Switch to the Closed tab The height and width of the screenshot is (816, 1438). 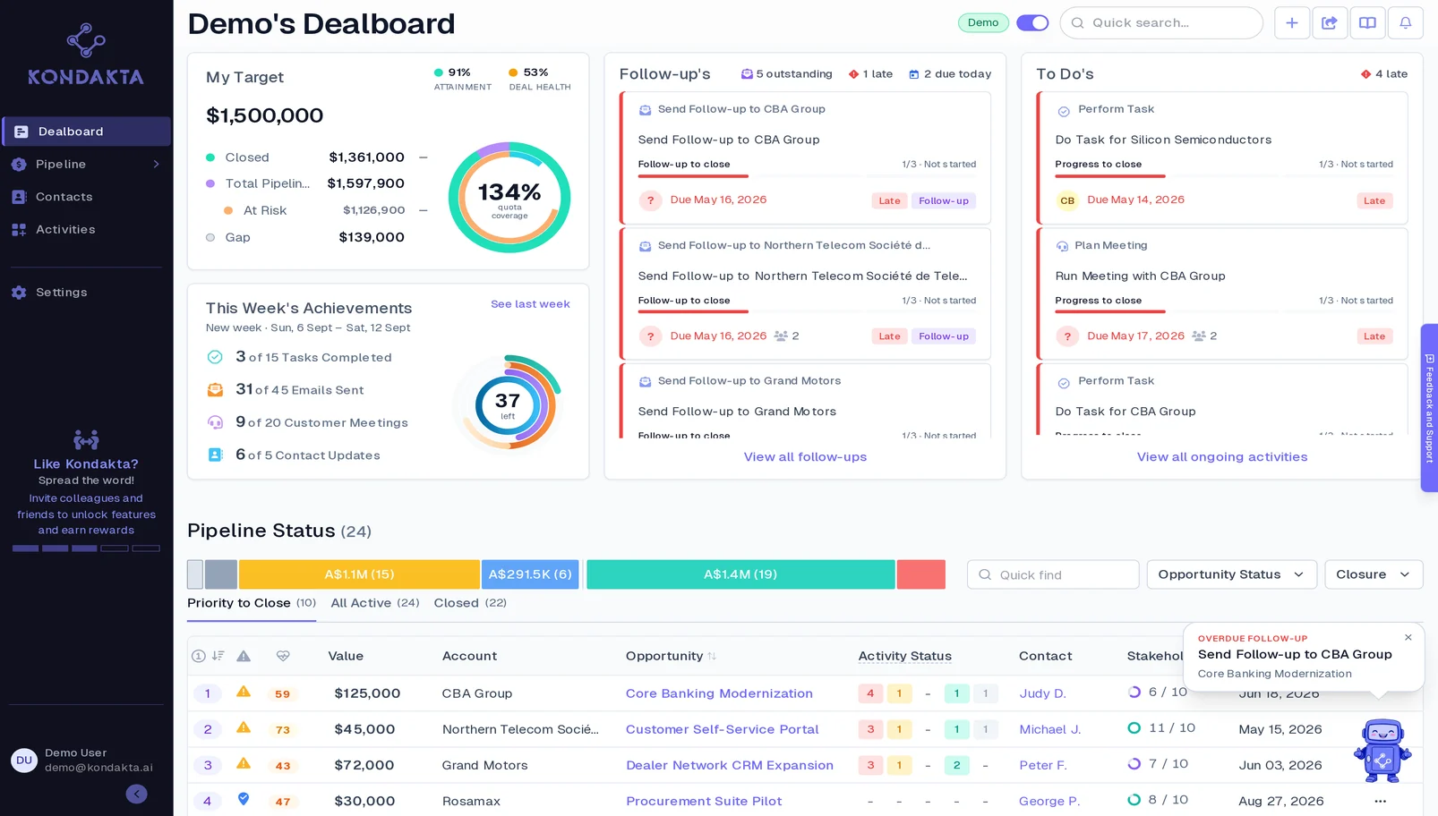pos(470,603)
